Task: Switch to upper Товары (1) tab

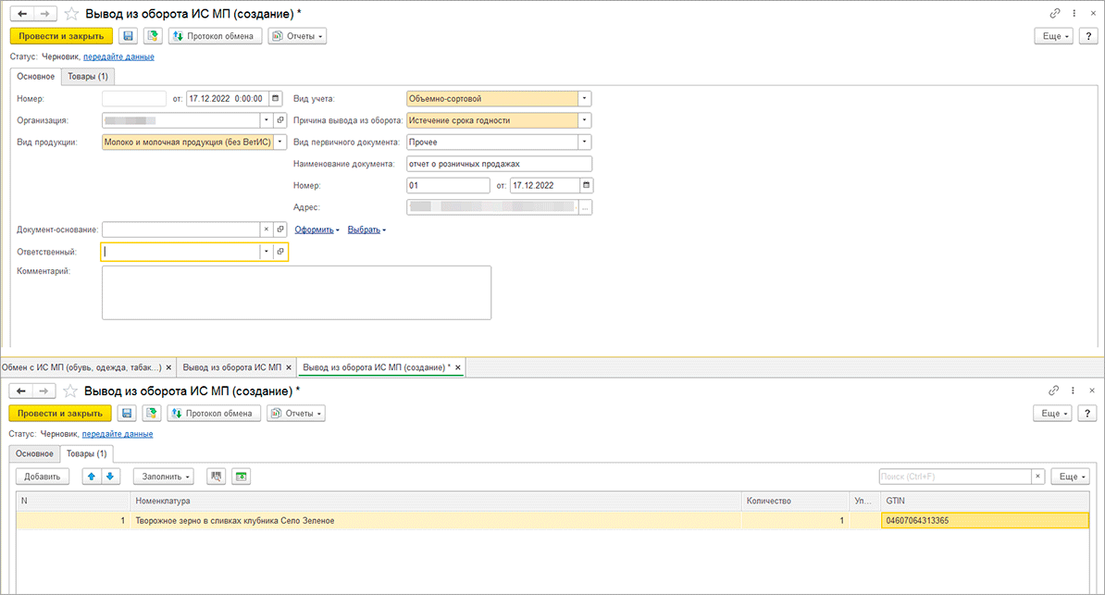Action: (x=87, y=76)
